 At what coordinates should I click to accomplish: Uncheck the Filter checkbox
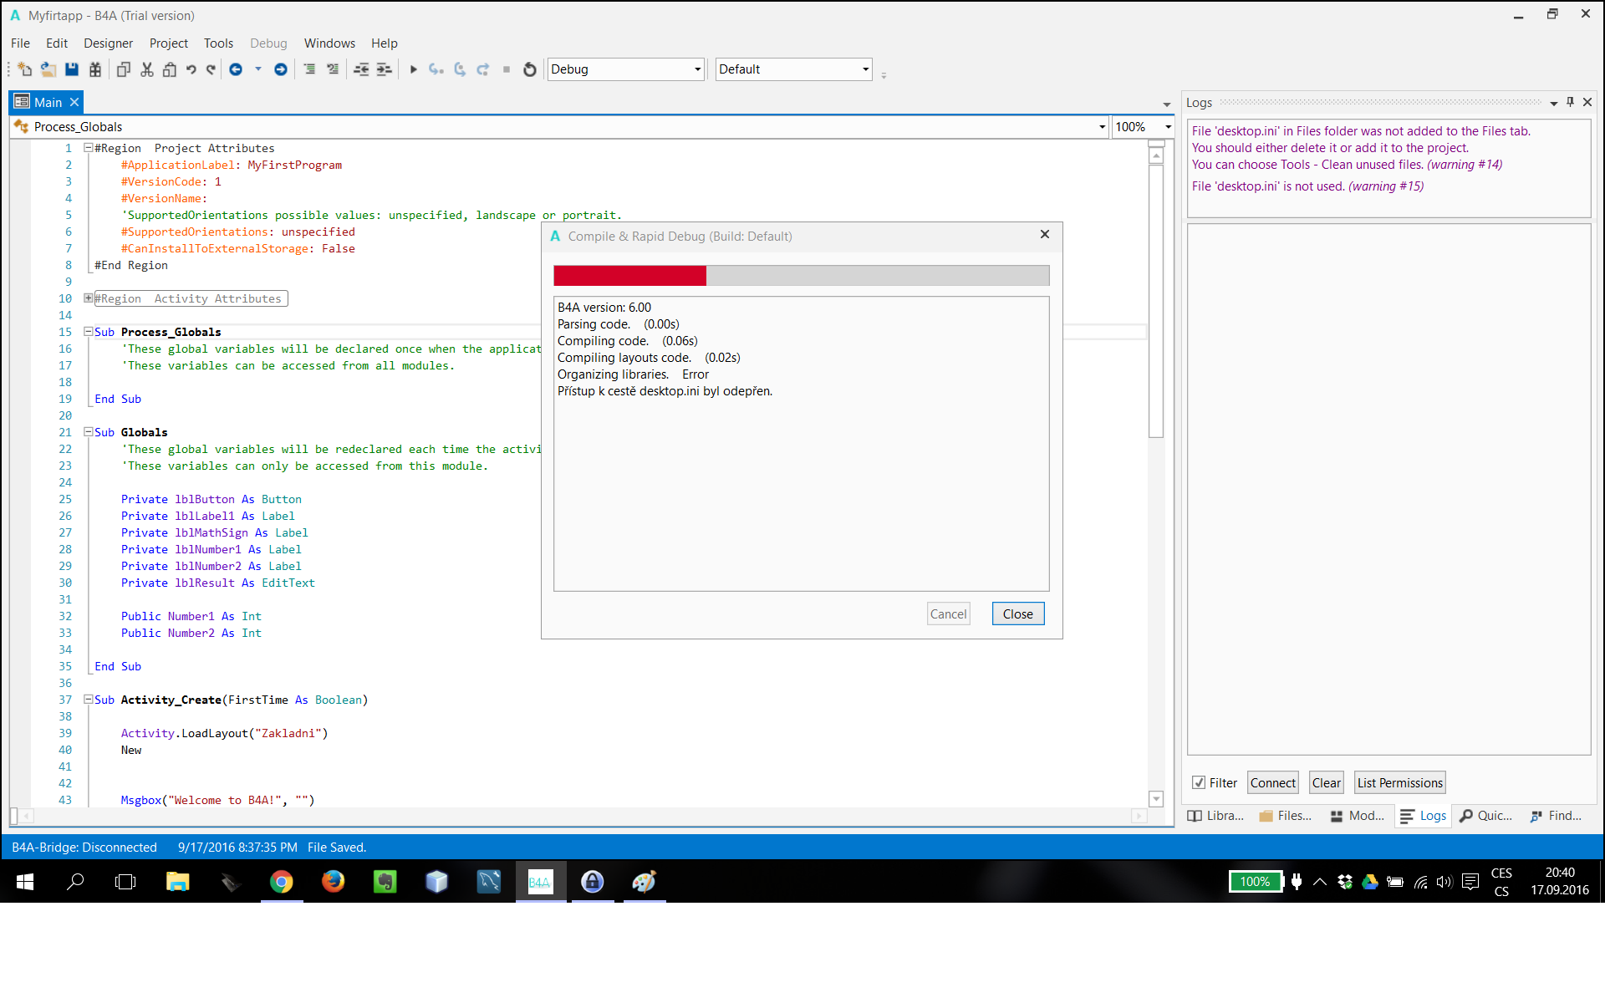click(1199, 783)
